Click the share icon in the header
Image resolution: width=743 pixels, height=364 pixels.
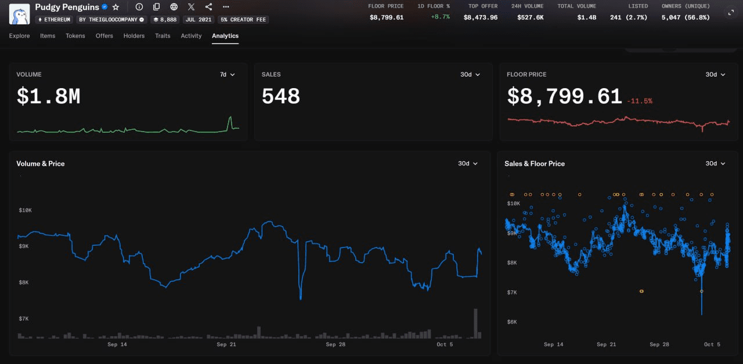point(209,7)
